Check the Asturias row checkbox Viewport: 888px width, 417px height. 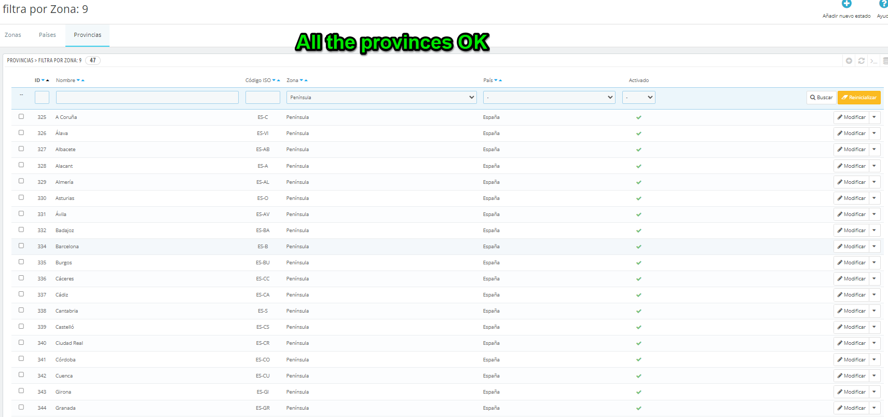[21, 197]
